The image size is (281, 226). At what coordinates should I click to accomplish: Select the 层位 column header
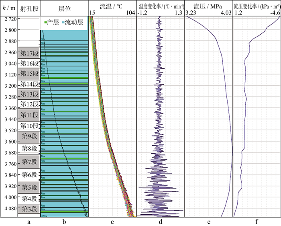pyautogui.click(x=64, y=8)
